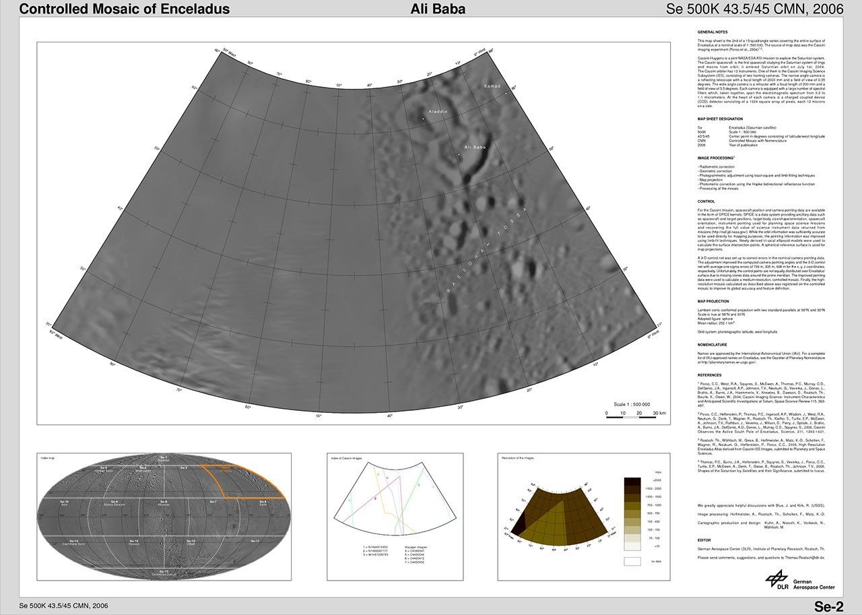
Task: Click the darkest swatch in resolution legend
Action: tap(632, 482)
